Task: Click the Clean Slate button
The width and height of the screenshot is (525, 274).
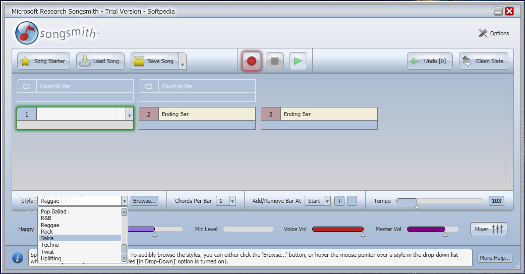Action: [484, 61]
